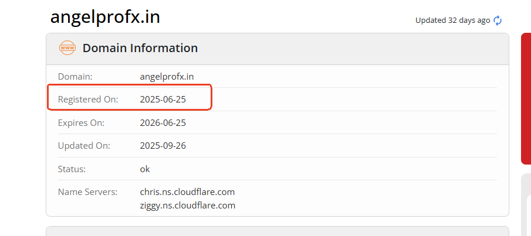This screenshot has width=531, height=236.
Task: Click the expiry date 2026-06-25
Action: click(163, 123)
